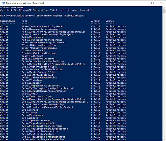
Task: Minimize the PowerShell window
Action: tap(144, 3)
